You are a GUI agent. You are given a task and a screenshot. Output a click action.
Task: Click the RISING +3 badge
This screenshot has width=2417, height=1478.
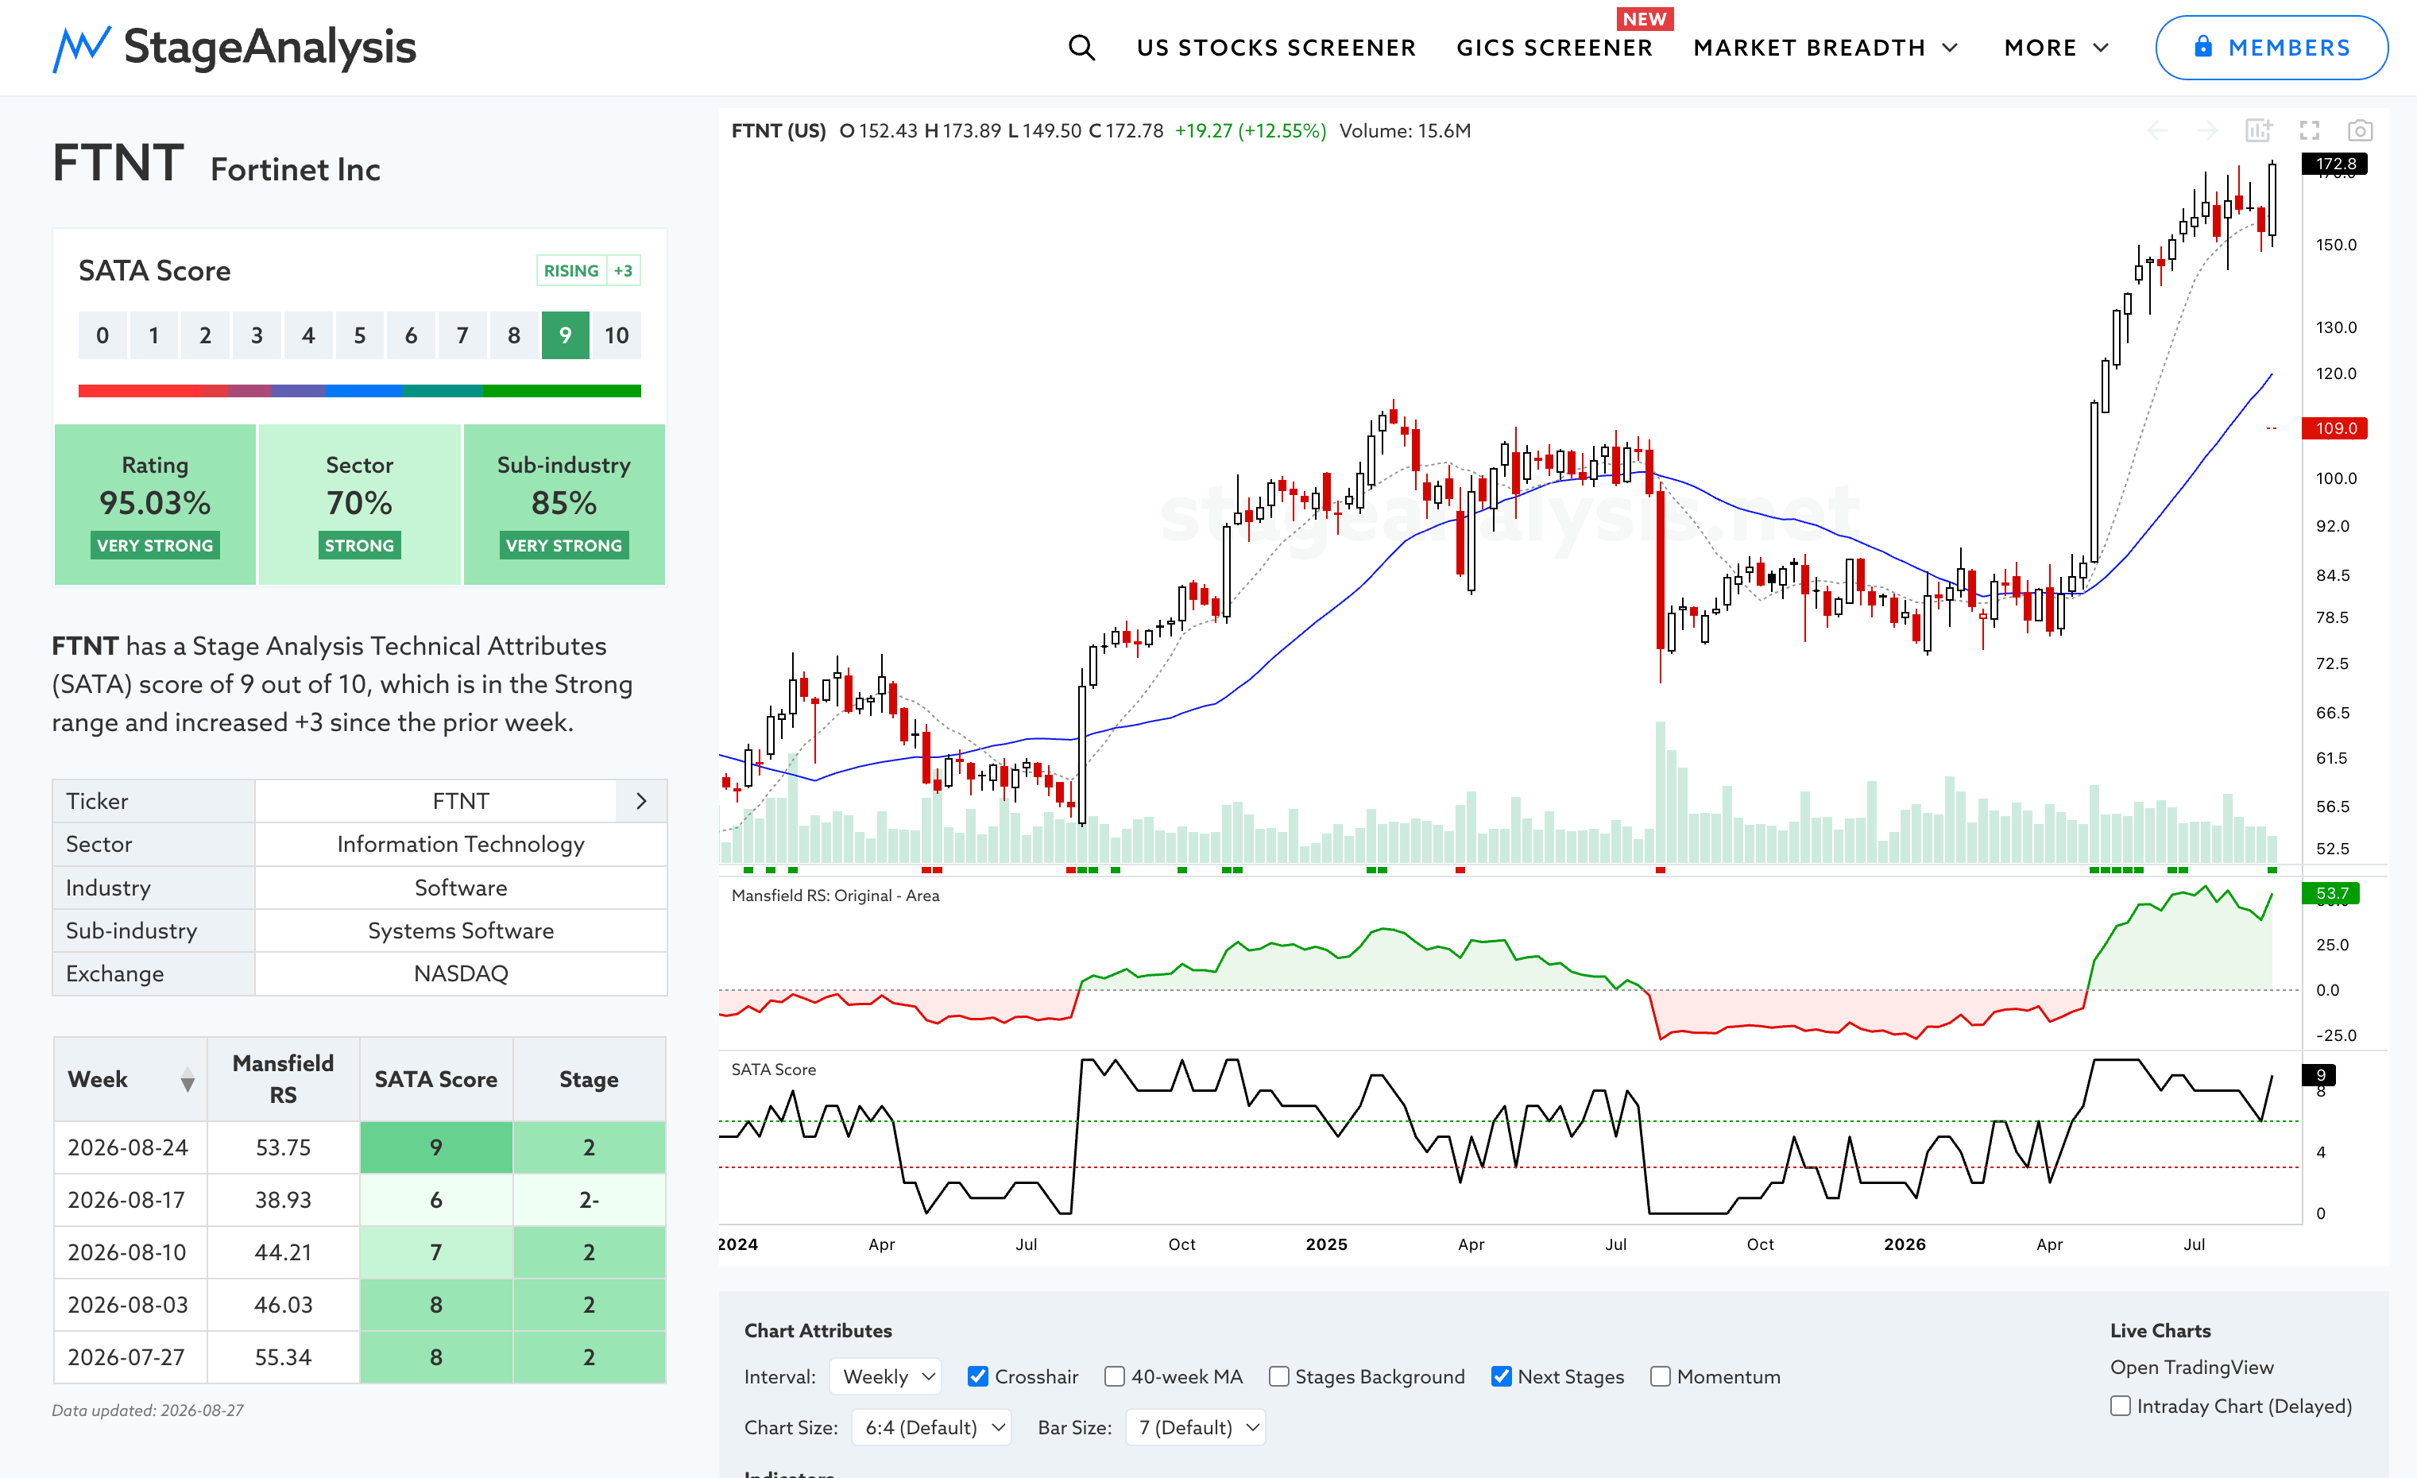click(589, 271)
